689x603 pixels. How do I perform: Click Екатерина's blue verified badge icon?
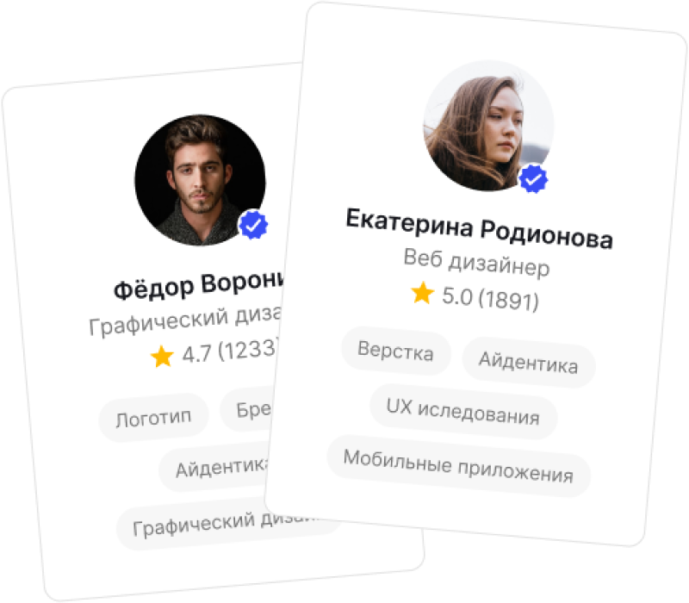tap(533, 178)
